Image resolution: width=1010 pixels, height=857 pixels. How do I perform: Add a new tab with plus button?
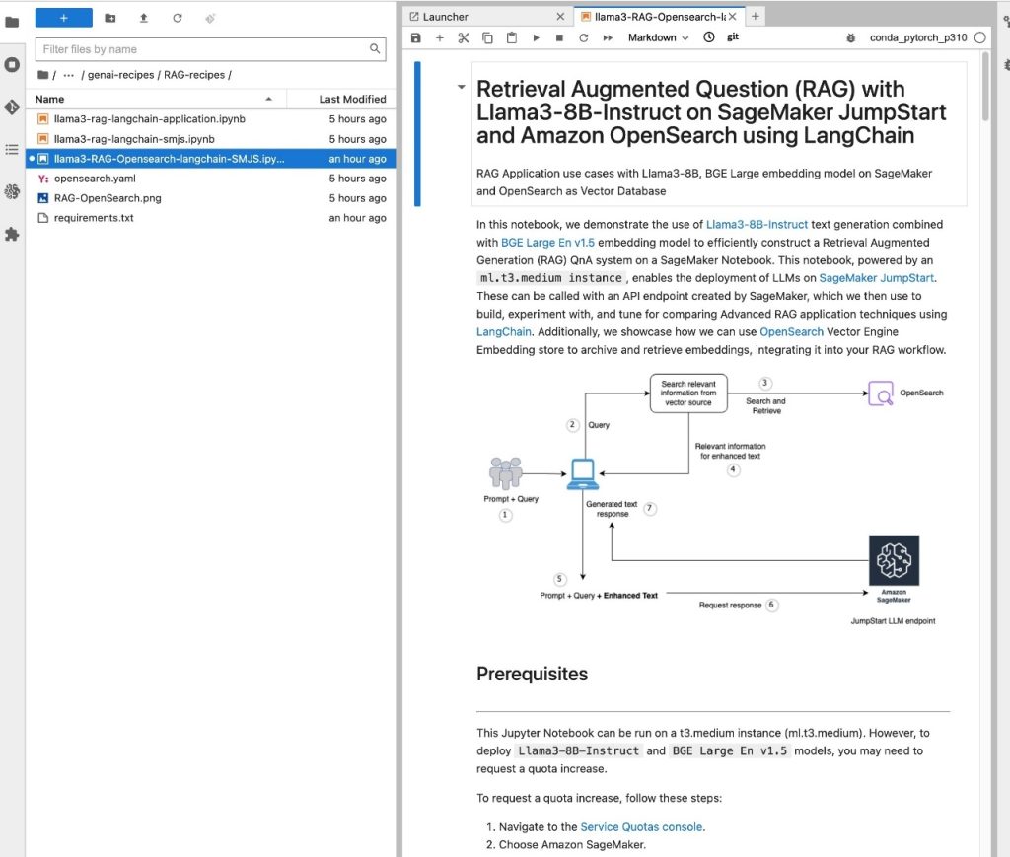[755, 17]
